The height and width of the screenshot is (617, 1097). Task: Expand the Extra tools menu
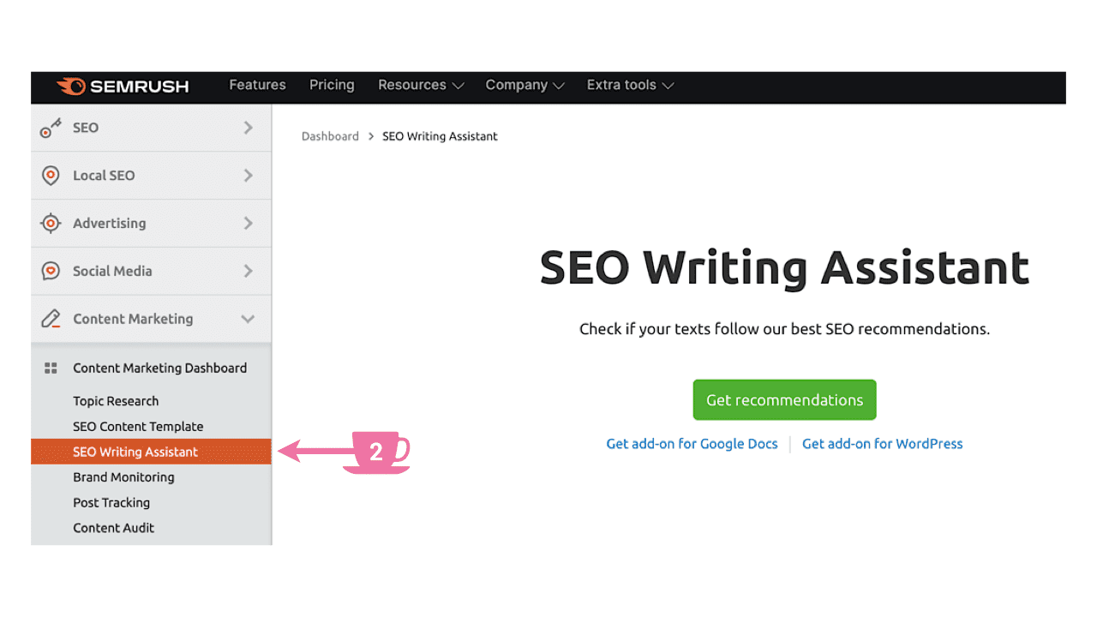pyautogui.click(x=630, y=85)
